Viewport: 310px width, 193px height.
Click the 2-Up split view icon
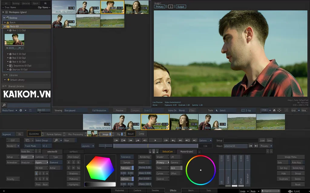(243, 110)
